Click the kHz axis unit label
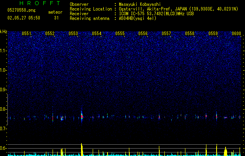Screen dimensions: 245x156 [4, 32]
